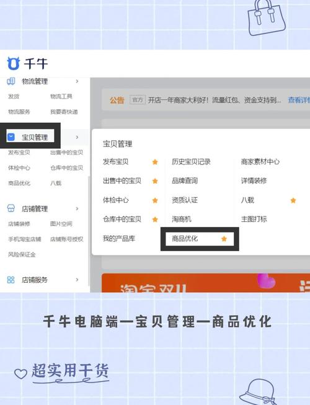Open 图片空间 sidebar link

[x=61, y=224]
